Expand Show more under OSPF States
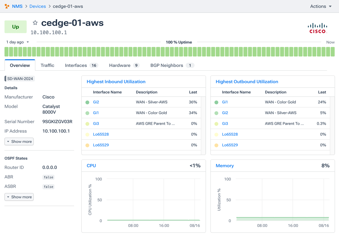 pyautogui.click(x=19, y=197)
